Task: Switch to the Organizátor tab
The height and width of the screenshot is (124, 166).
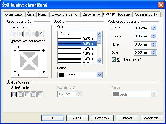Action: pyautogui.click(x=14, y=14)
